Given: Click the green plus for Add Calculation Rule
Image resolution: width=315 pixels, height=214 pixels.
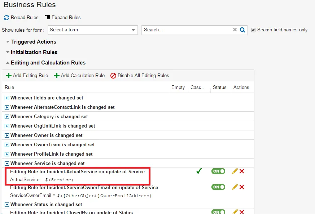Looking at the screenshot, I should pyautogui.click(x=57, y=76).
